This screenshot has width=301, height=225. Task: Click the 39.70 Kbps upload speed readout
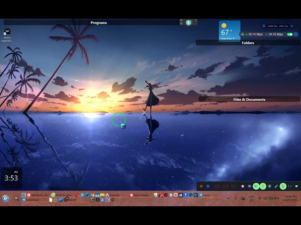coord(274,34)
